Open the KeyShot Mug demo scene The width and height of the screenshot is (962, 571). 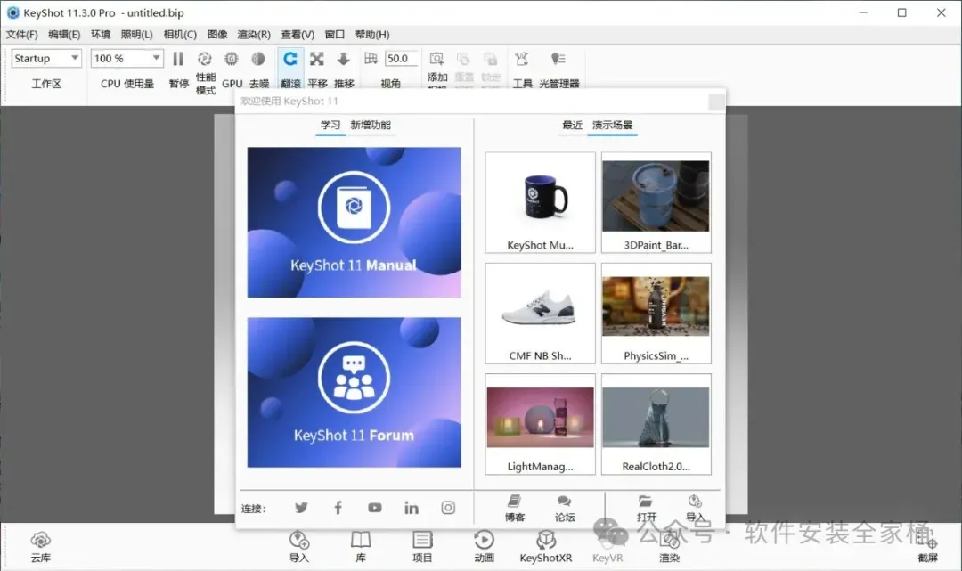pos(540,202)
